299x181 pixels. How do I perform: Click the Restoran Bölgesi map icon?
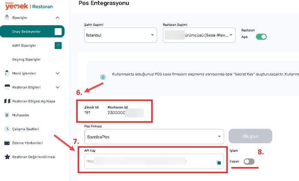coord(7,101)
